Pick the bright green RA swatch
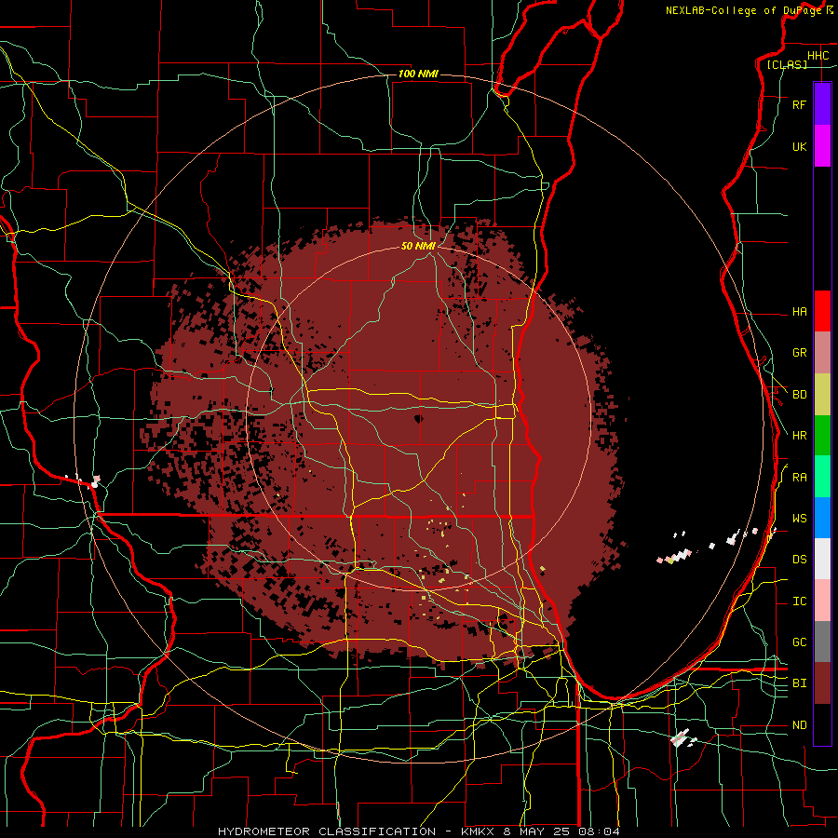The height and width of the screenshot is (838, 838). pos(822,477)
